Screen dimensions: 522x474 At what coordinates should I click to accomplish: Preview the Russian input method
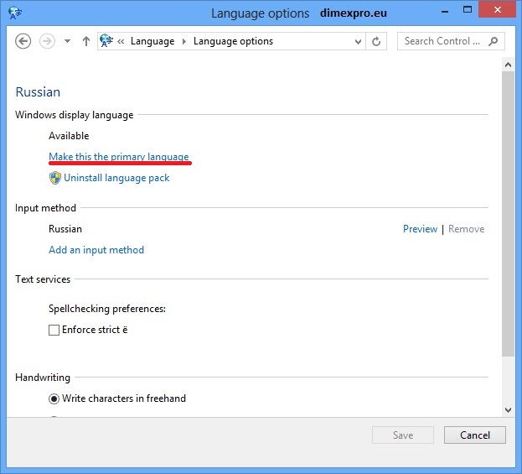click(x=420, y=229)
